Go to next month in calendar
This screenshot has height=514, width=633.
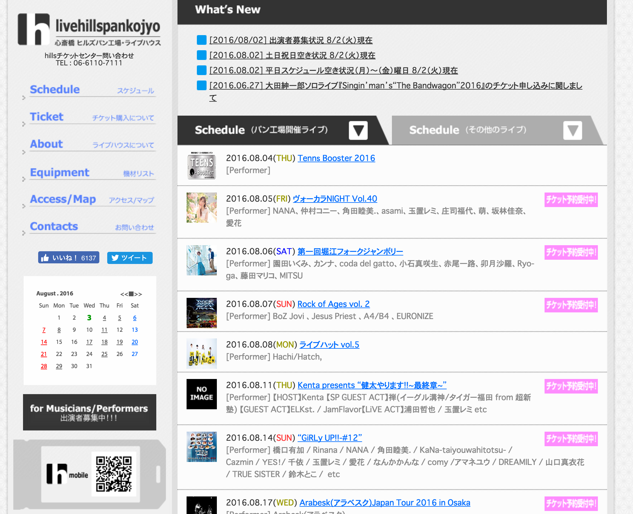click(138, 294)
